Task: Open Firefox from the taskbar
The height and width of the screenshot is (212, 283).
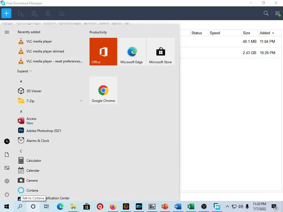Action: tap(113, 206)
